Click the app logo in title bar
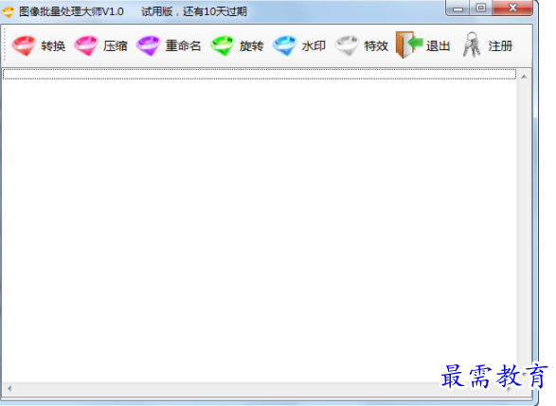 pos(8,11)
